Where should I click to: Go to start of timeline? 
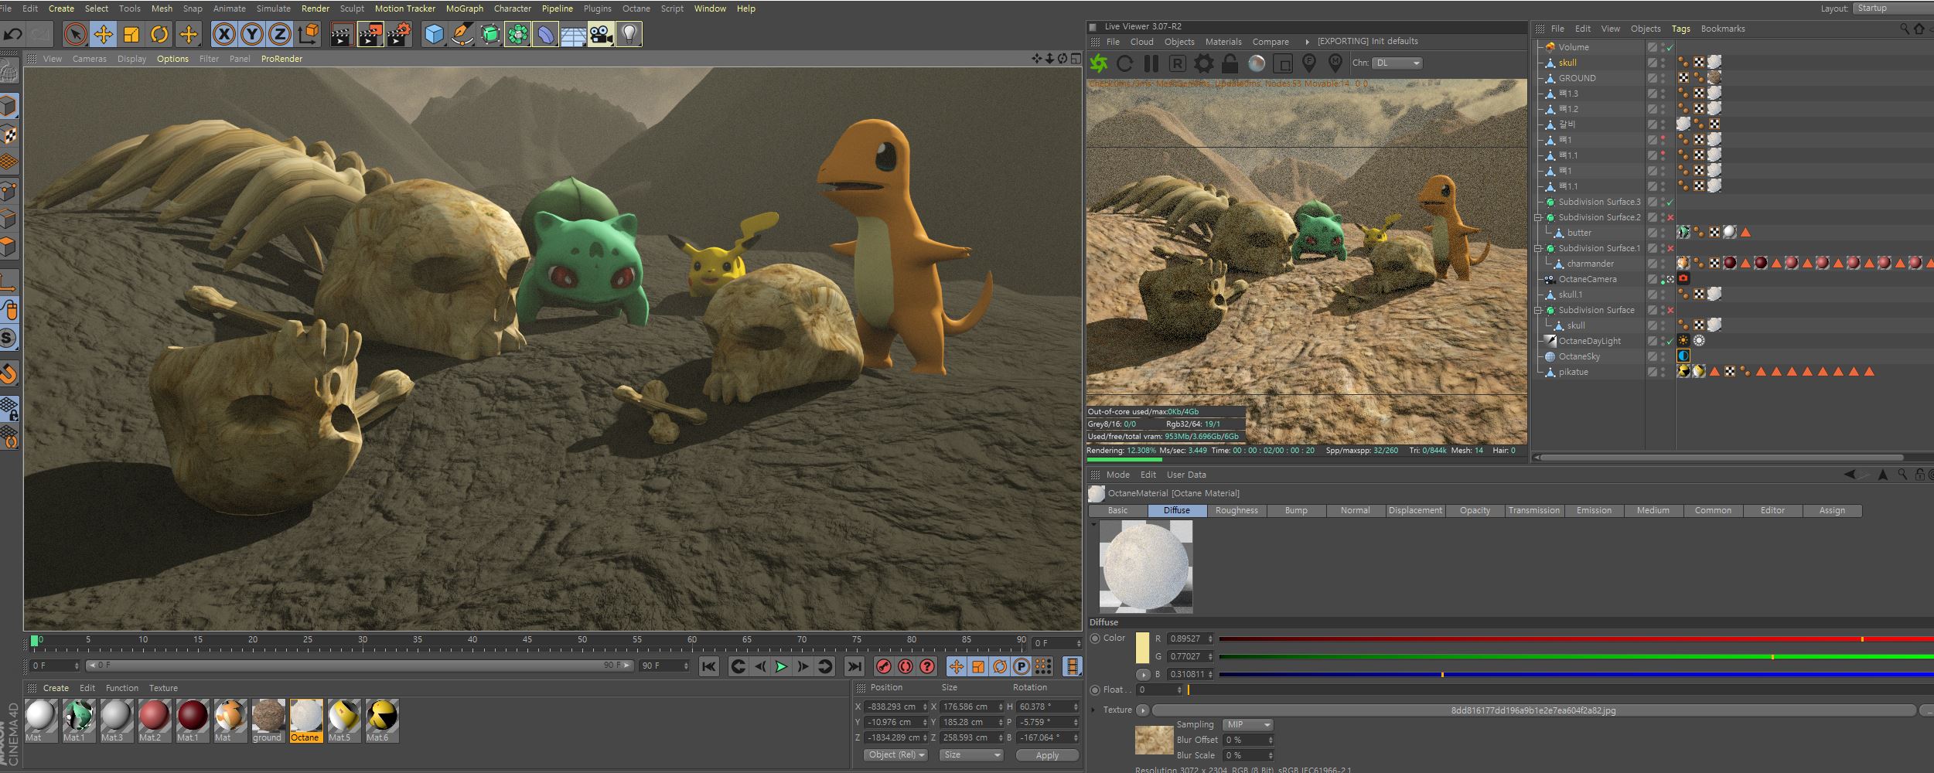coord(708,666)
